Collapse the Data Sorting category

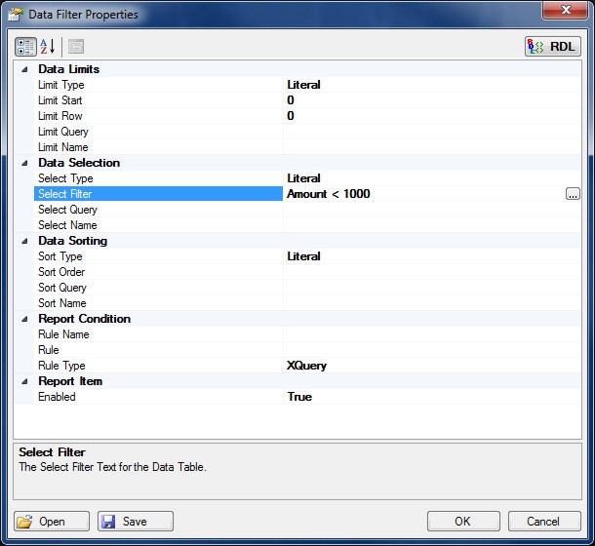pos(23,241)
